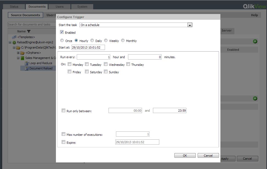Select the Once schedule option
The height and width of the screenshot is (169, 267).
coord(62,40)
